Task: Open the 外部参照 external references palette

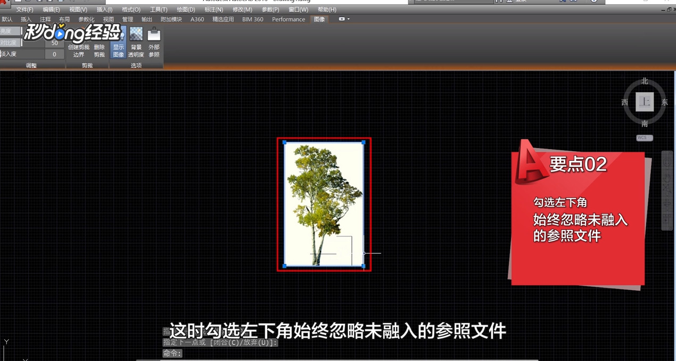Action: point(154,43)
